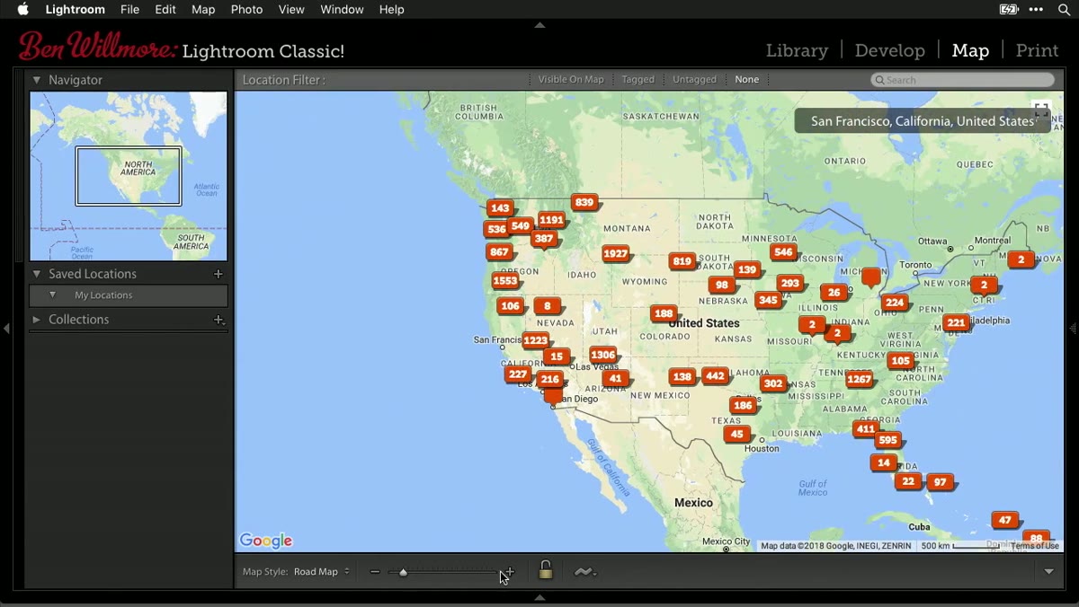Click the battery status icon
The image size is (1079, 607).
[x=1009, y=10]
